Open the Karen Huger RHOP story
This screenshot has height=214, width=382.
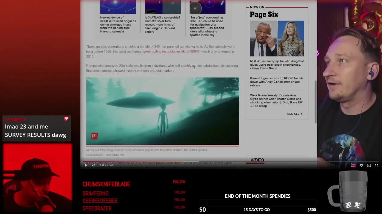coord(276,82)
